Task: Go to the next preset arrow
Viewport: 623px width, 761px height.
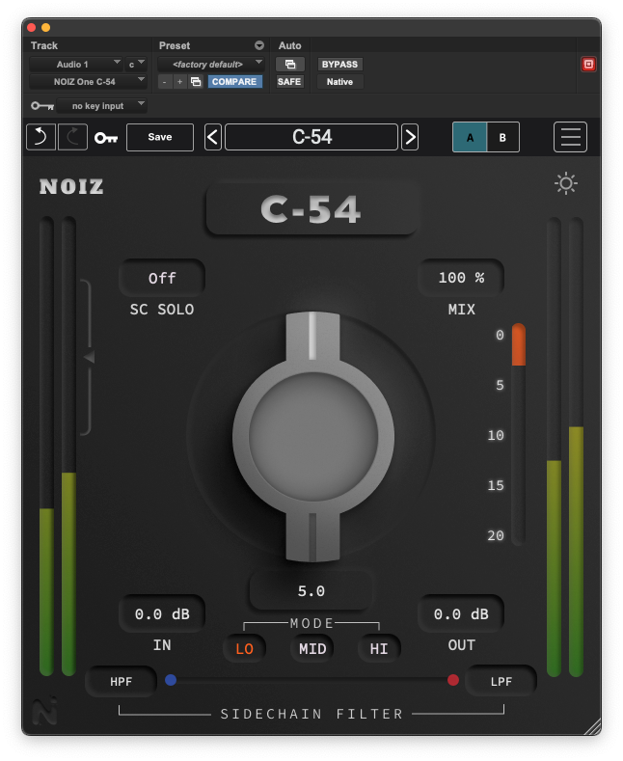Action: coord(410,137)
